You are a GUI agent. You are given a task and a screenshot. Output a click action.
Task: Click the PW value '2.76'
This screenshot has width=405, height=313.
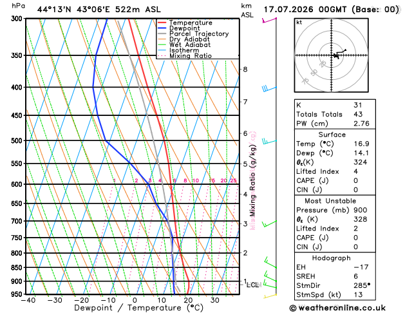coord(361,124)
